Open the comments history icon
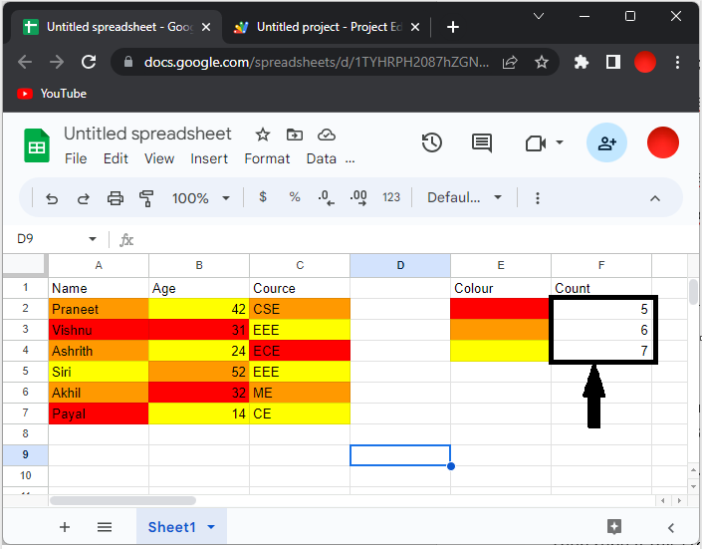 (x=482, y=143)
